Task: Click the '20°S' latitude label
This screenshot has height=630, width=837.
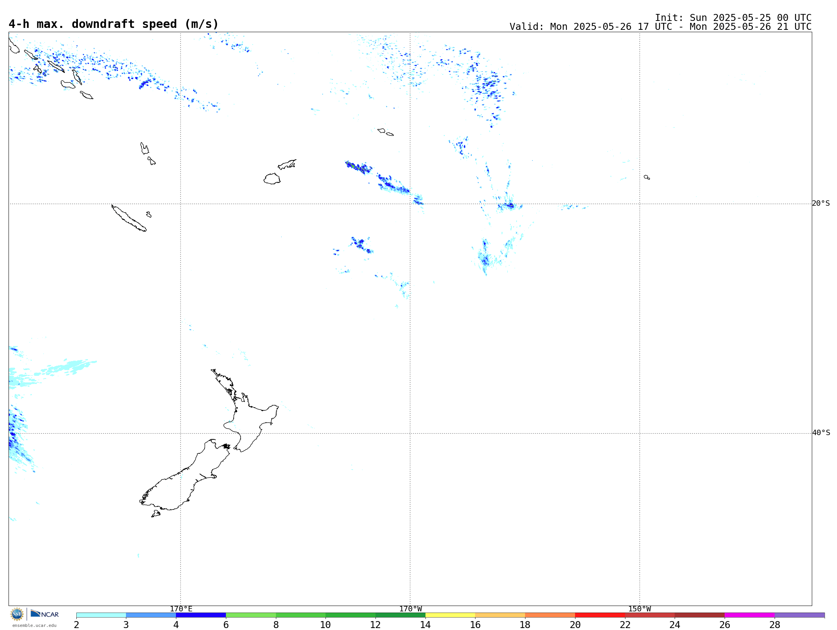Action: point(821,203)
